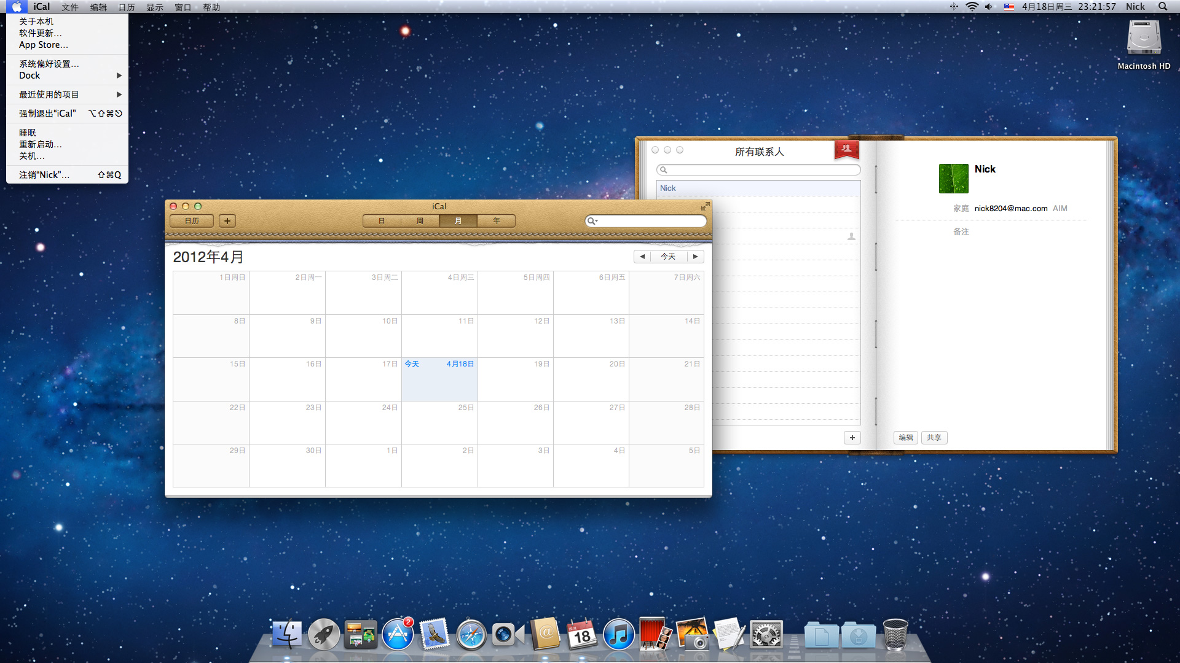This screenshot has height=663, width=1180.
Task: Select 系统偏好设置 in the Apple menu
Action: [49, 64]
